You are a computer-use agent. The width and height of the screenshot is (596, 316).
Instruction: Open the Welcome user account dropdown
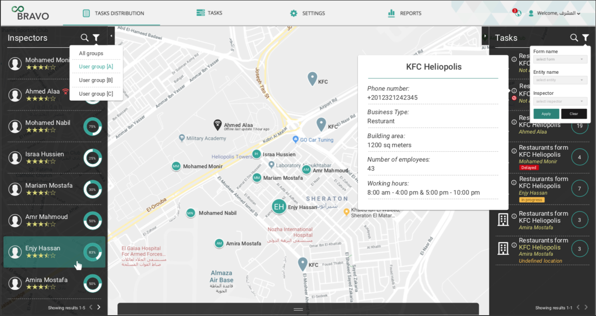tap(555, 13)
